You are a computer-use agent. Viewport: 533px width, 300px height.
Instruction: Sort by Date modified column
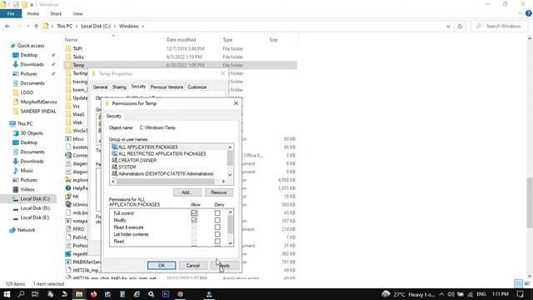(x=181, y=40)
